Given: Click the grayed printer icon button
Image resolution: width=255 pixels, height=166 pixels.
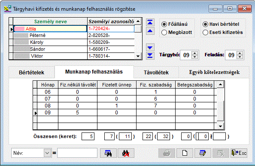Looking at the screenshot, I should coord(167,153).
